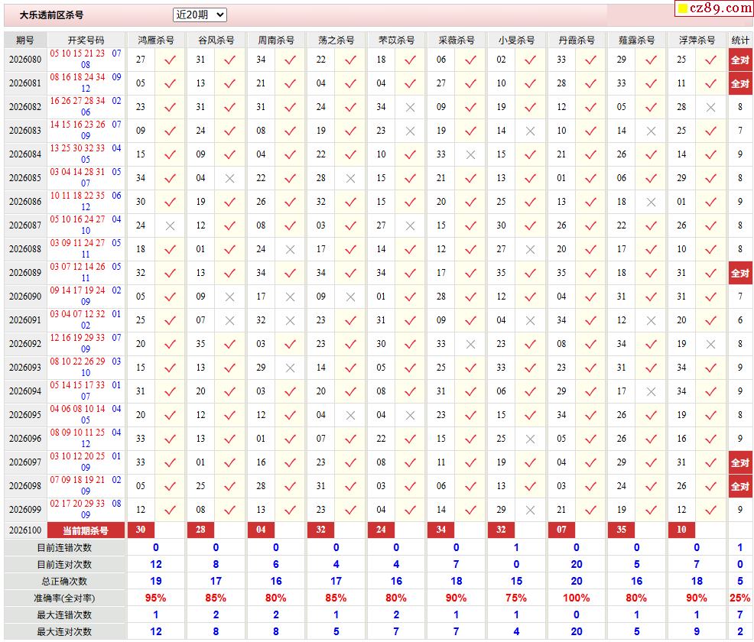Click the current kill number 34 under 采薇杀号
Screen dimensions: 754x642
click(441, 530)
